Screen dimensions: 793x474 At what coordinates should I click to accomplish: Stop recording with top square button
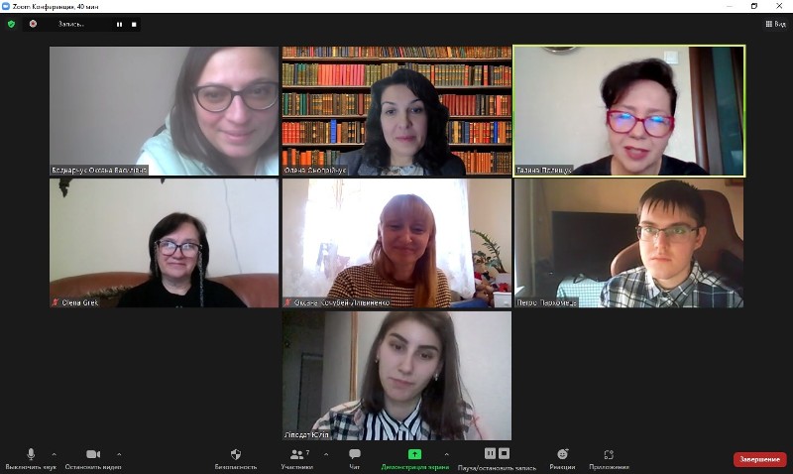click(x=134, y=24)
